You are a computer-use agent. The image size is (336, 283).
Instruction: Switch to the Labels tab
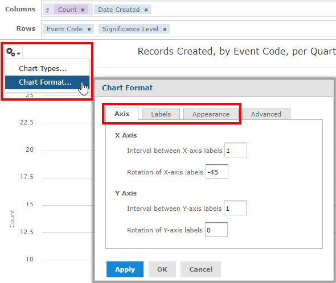[x=161, y=114]
